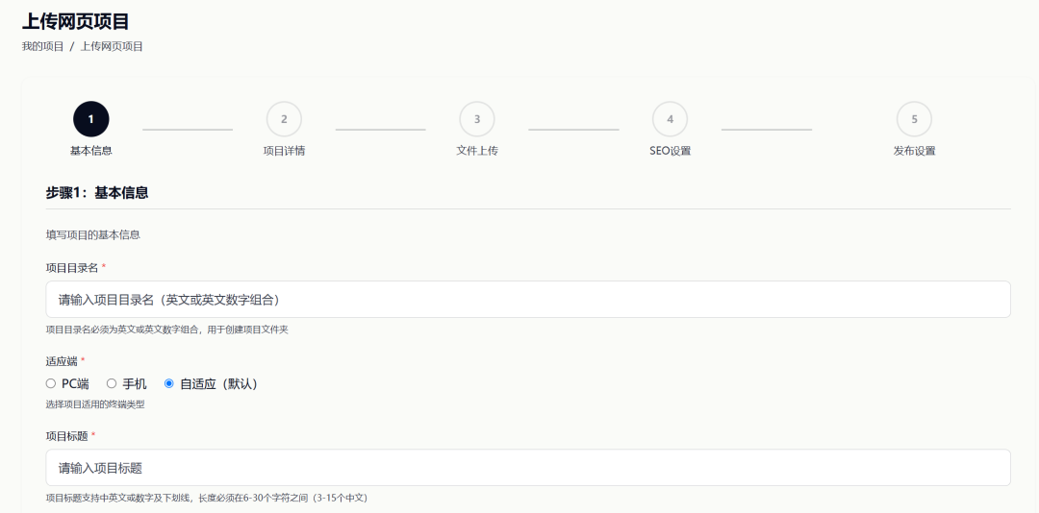Click the 基本信息 step label
1039x513 pixels.
pyautogui.click(x=90, y=151)
